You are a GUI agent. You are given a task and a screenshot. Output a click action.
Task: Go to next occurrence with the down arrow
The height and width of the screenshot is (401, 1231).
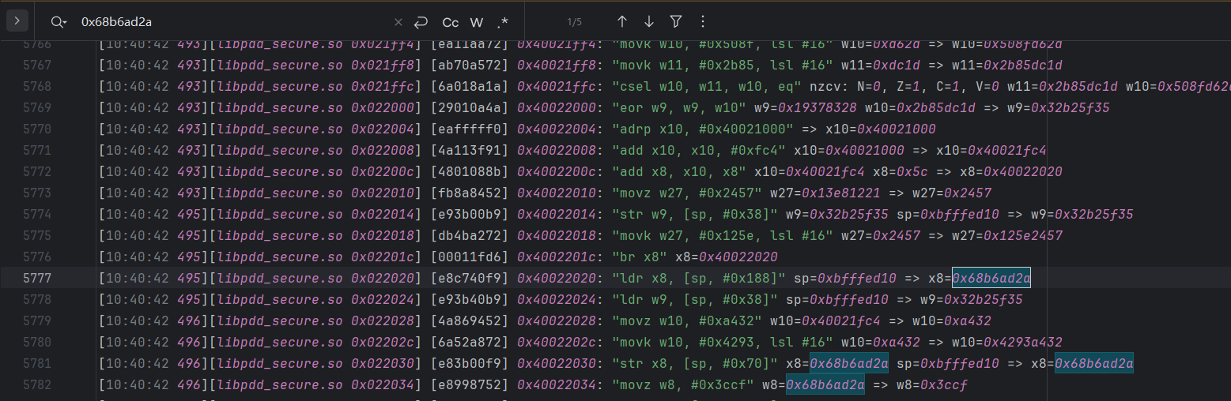click(x=648, y=21)
